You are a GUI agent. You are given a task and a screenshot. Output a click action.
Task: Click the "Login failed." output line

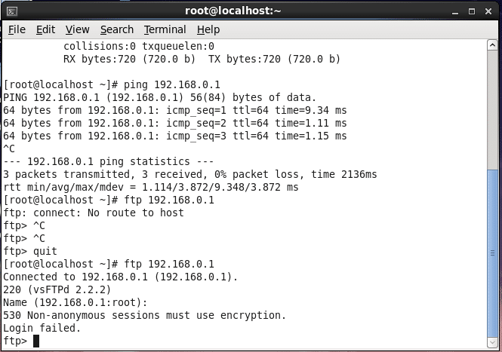[x=42, y=329]
